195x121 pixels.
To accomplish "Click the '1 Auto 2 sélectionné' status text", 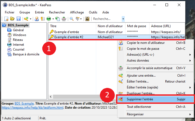I will pyautogui.click(x=16, y=118).
